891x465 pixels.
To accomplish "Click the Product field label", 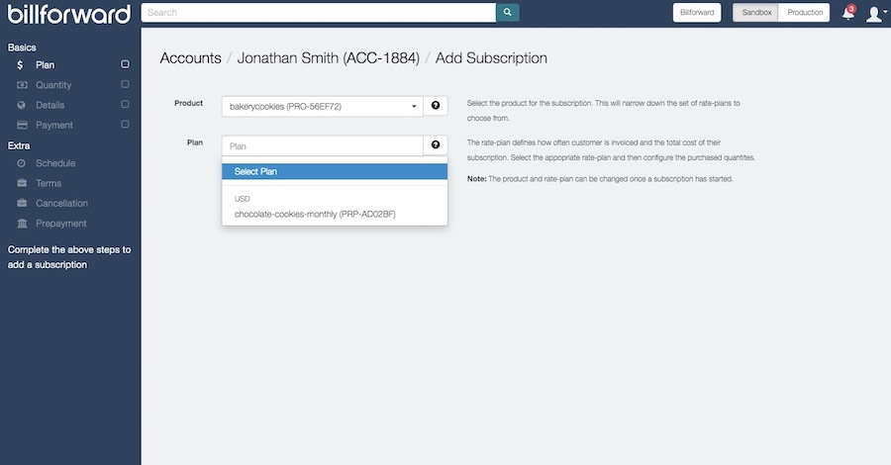I will (x=189, y=103).
